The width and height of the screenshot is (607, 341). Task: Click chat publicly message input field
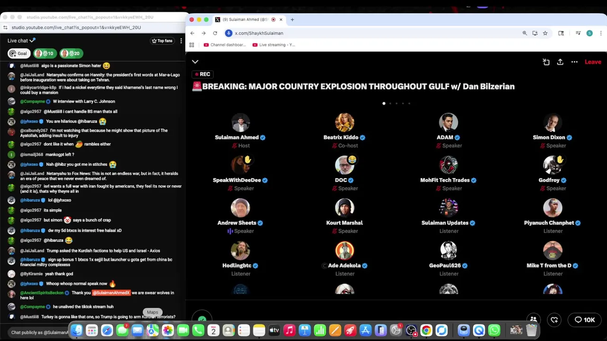point(40,332)
